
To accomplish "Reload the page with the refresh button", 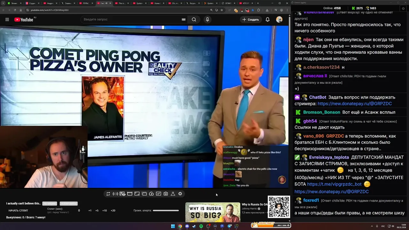I will point(15,10).
